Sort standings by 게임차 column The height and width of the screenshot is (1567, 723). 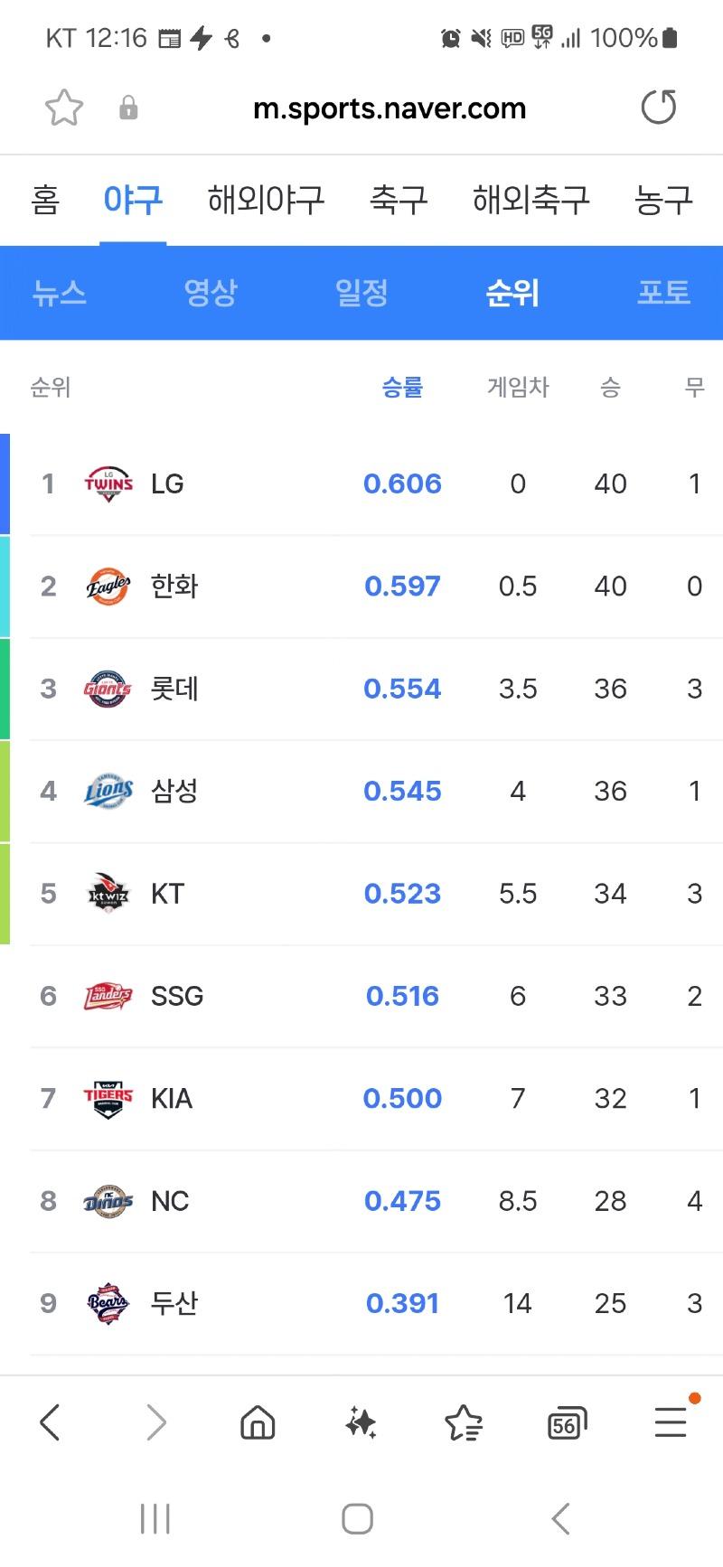coord(518,388)
